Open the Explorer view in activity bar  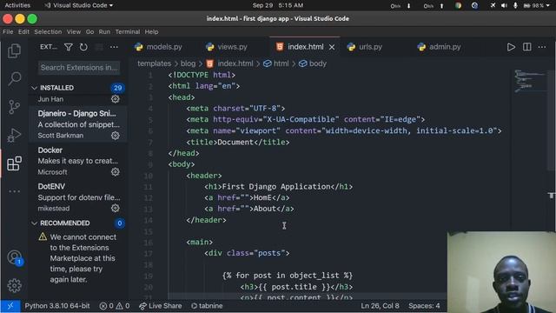point(14,50)
